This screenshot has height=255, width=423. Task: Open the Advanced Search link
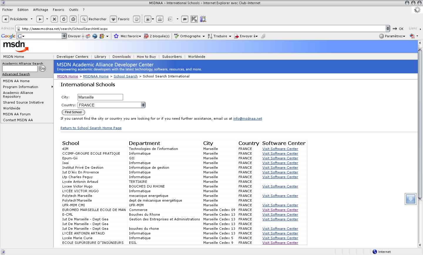16,74
